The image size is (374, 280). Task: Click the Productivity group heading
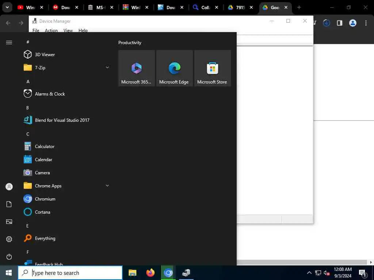pos(130,43)
